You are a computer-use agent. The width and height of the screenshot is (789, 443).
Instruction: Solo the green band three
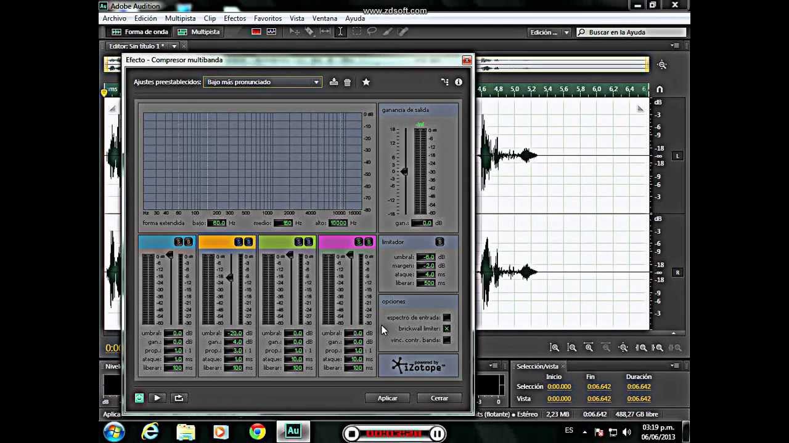click(x=299, y=242)
